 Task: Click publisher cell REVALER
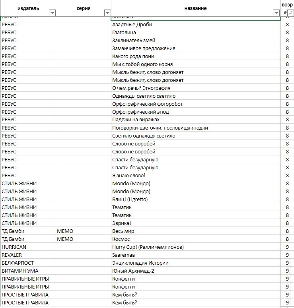click(x=28, y=255)
